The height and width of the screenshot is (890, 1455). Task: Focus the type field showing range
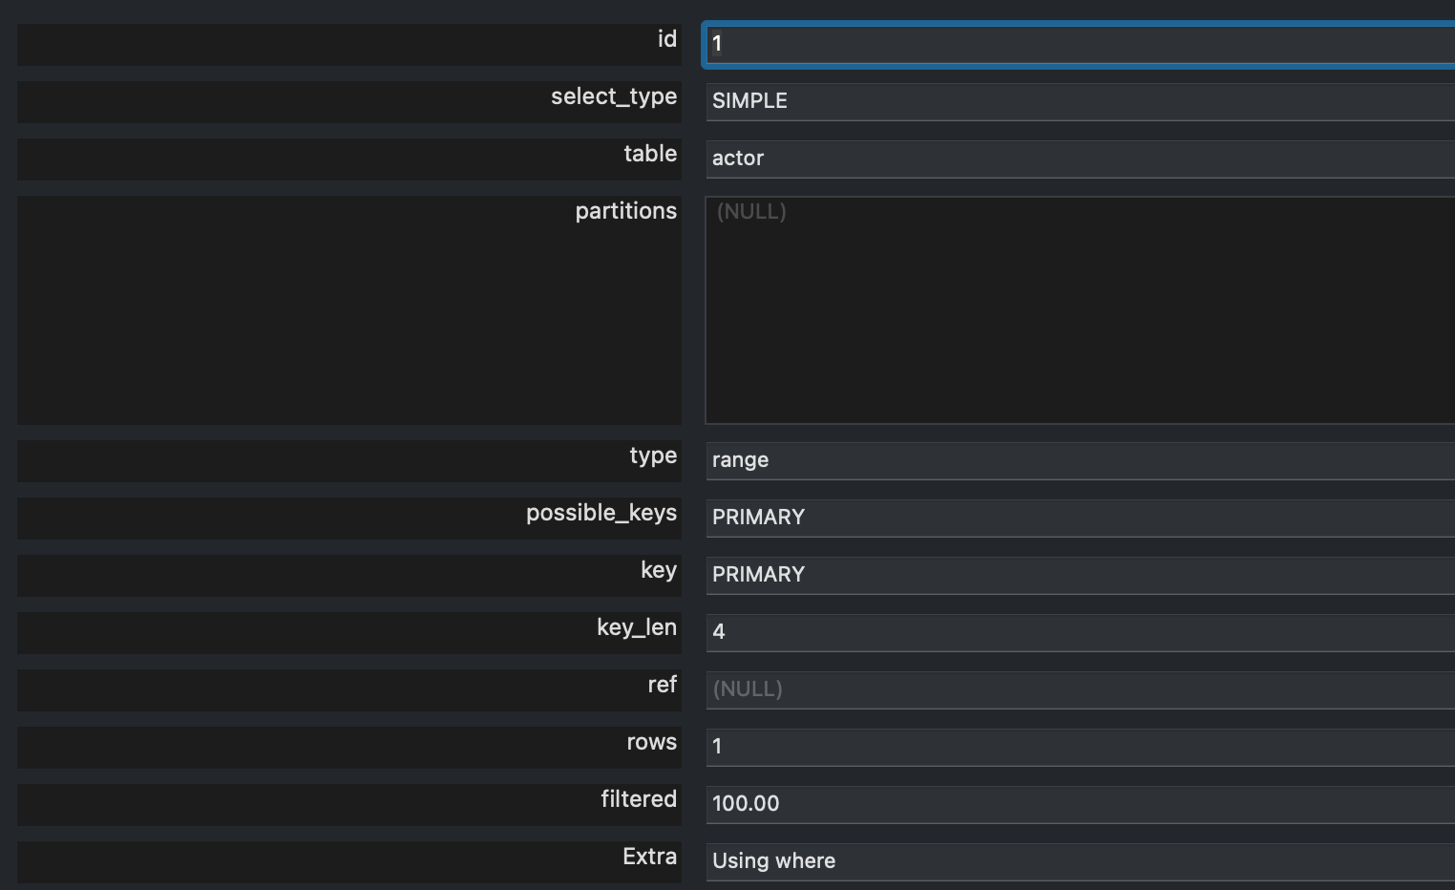1079,460
